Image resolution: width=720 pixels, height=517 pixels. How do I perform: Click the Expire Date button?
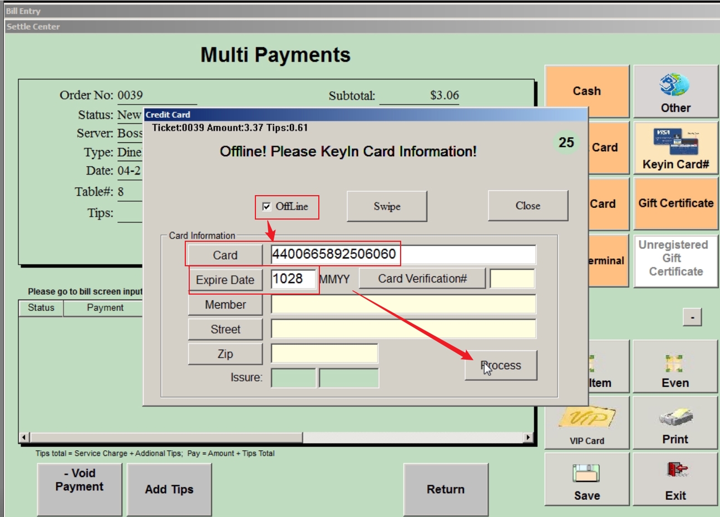225,280
